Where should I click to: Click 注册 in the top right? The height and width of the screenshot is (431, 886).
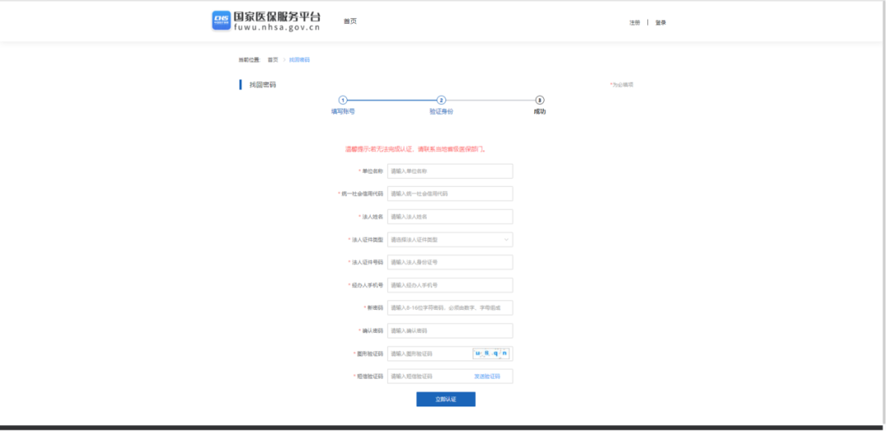click(x=634, y=22)
